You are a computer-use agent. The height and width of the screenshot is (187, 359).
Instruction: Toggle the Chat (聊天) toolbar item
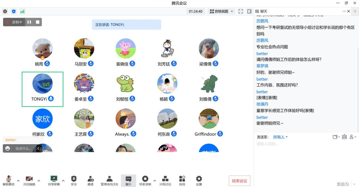coord(128,180)
